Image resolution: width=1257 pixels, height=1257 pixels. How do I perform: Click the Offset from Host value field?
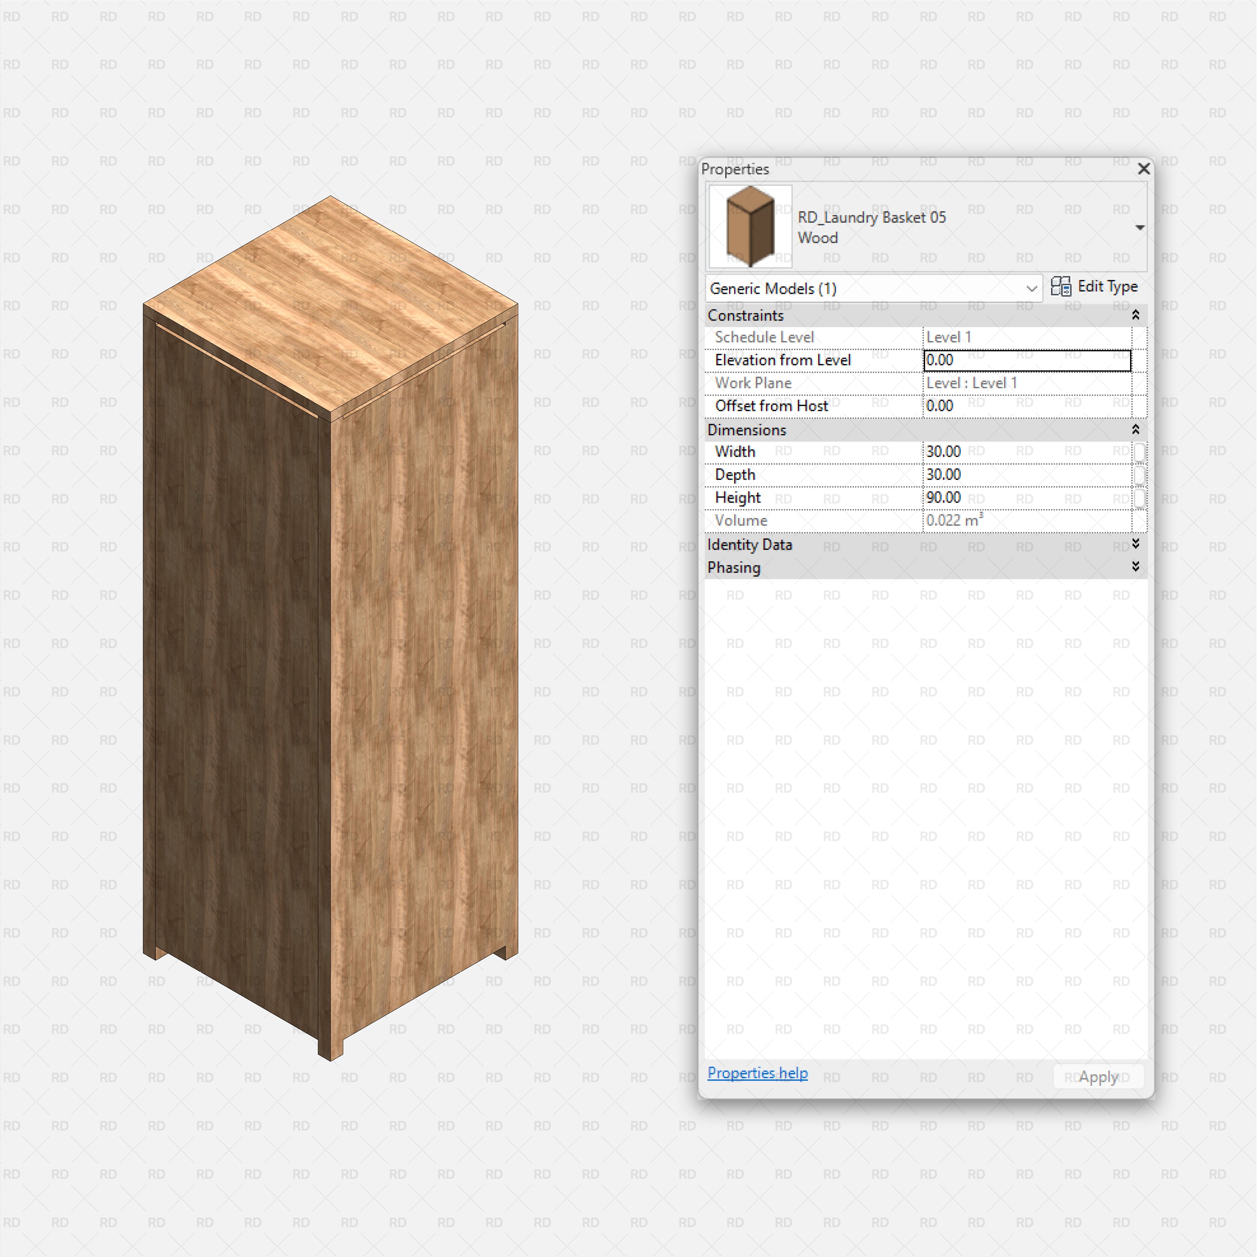tap(1027, 405)
